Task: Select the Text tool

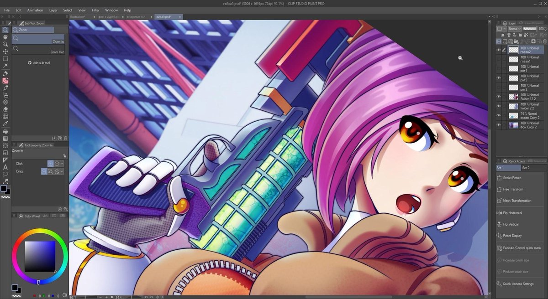Action: pos(5,167)
